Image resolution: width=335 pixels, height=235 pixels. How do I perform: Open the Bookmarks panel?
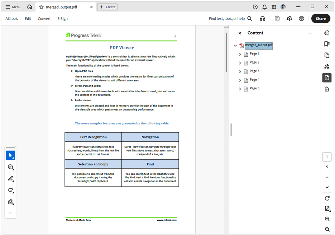(x=326, y=43)
